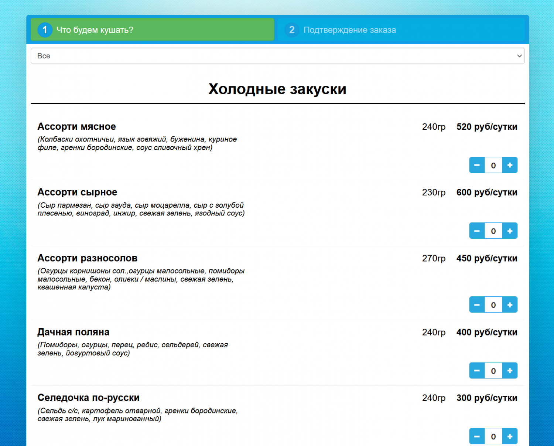554x446 pixels.
Task: Click quantity field for Селедочка по-русски
Action: point(493,436)
